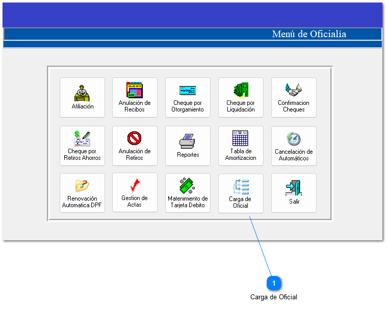
Task: Open Matenimiento de Tarjeta Debito
Action: [188, 193]
